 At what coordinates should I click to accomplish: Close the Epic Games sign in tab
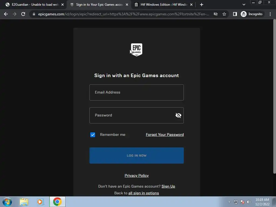(x=127, y=5)
